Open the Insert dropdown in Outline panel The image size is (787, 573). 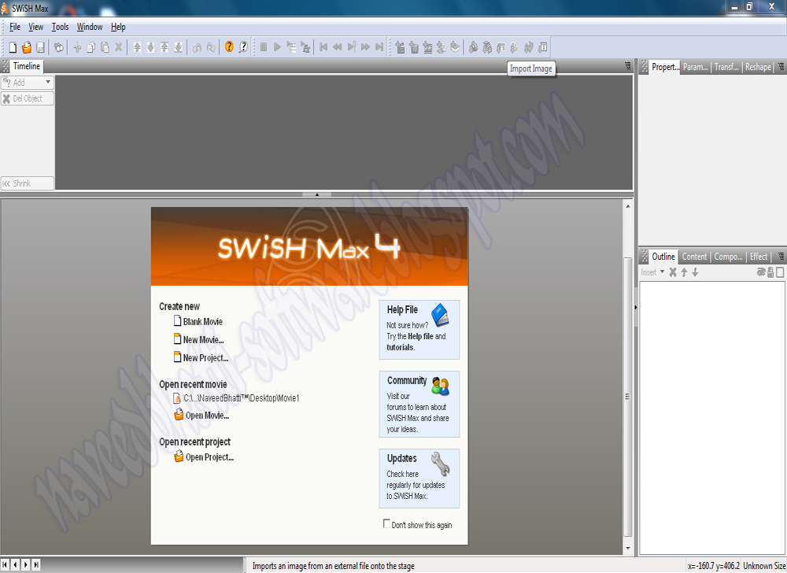click(652, 272)
